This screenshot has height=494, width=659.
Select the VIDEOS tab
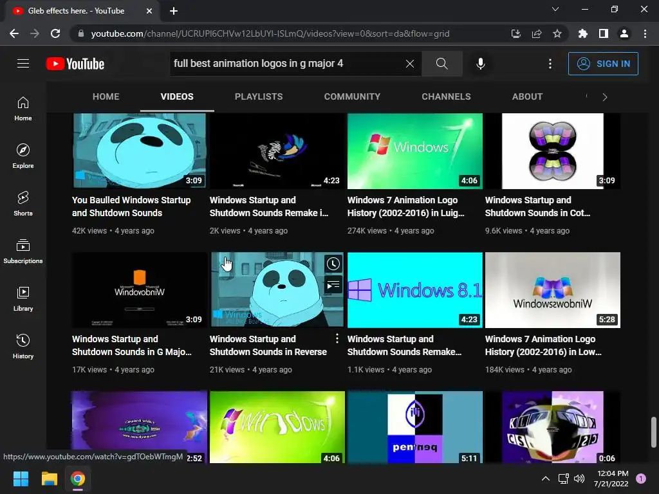(x=177, y=96)
